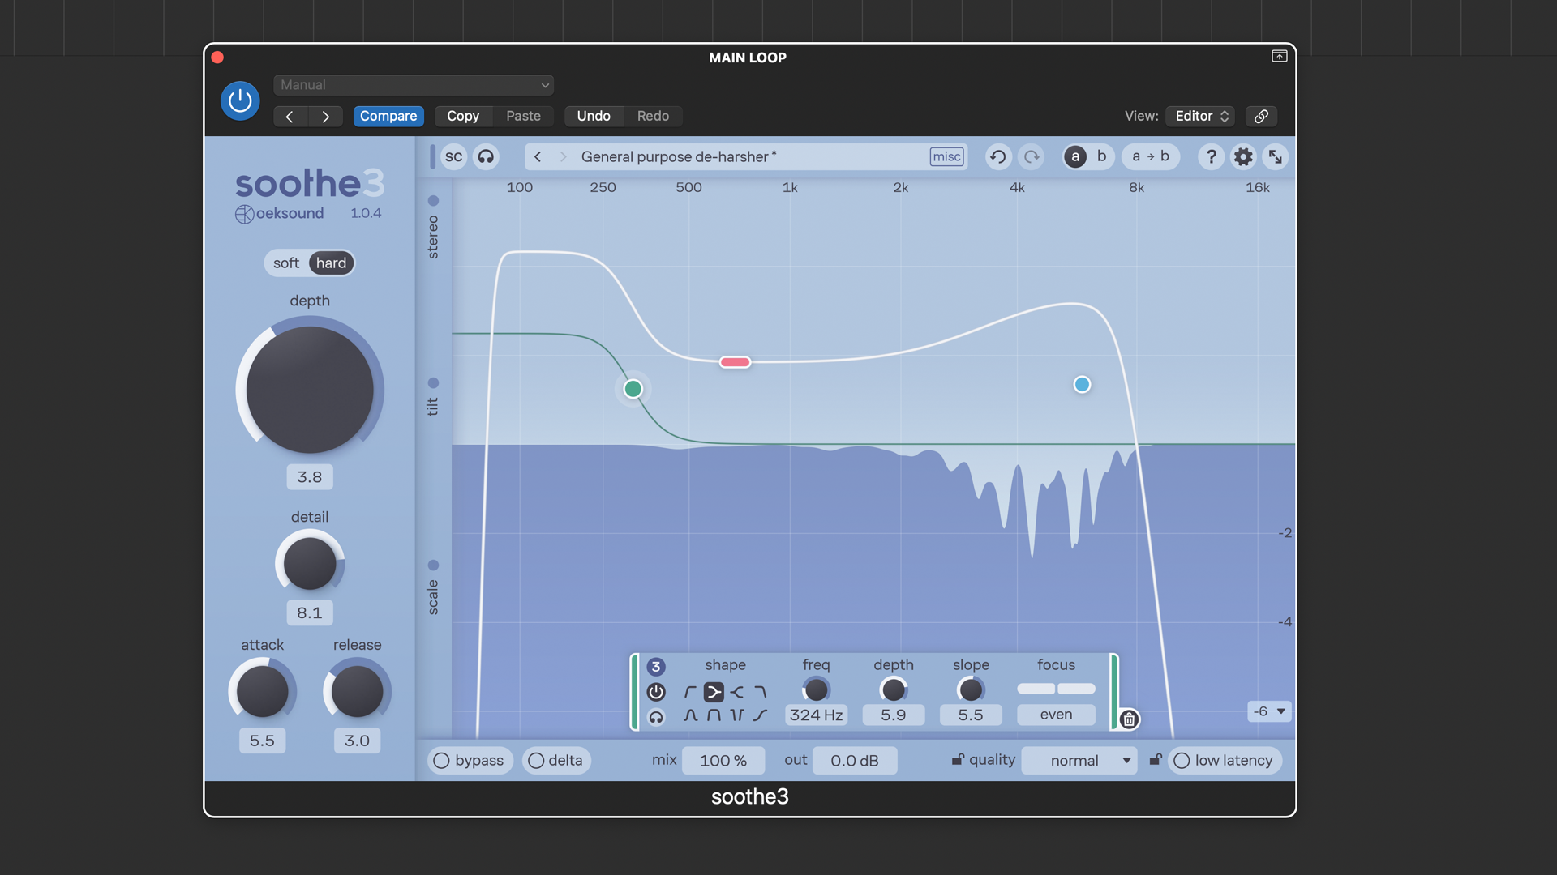Click the detail knob
Screen dimensions: 1557x875
[x=310, y=562]
